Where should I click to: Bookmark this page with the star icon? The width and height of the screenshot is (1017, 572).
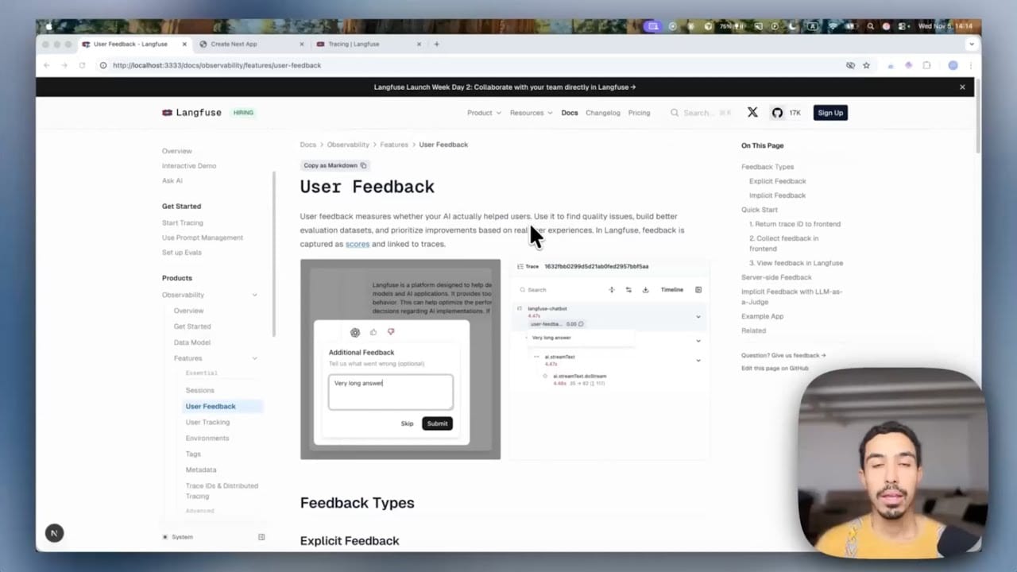(866, 65)
